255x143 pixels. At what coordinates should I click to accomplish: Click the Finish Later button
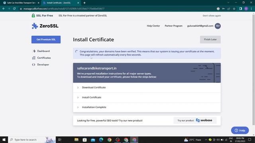[x=210, y=40]
